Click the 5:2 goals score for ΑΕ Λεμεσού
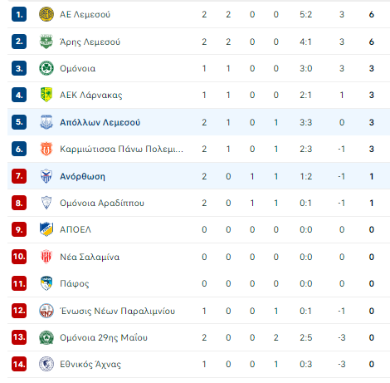The height and width of the screenshot is (383, 390). (305, 14)
